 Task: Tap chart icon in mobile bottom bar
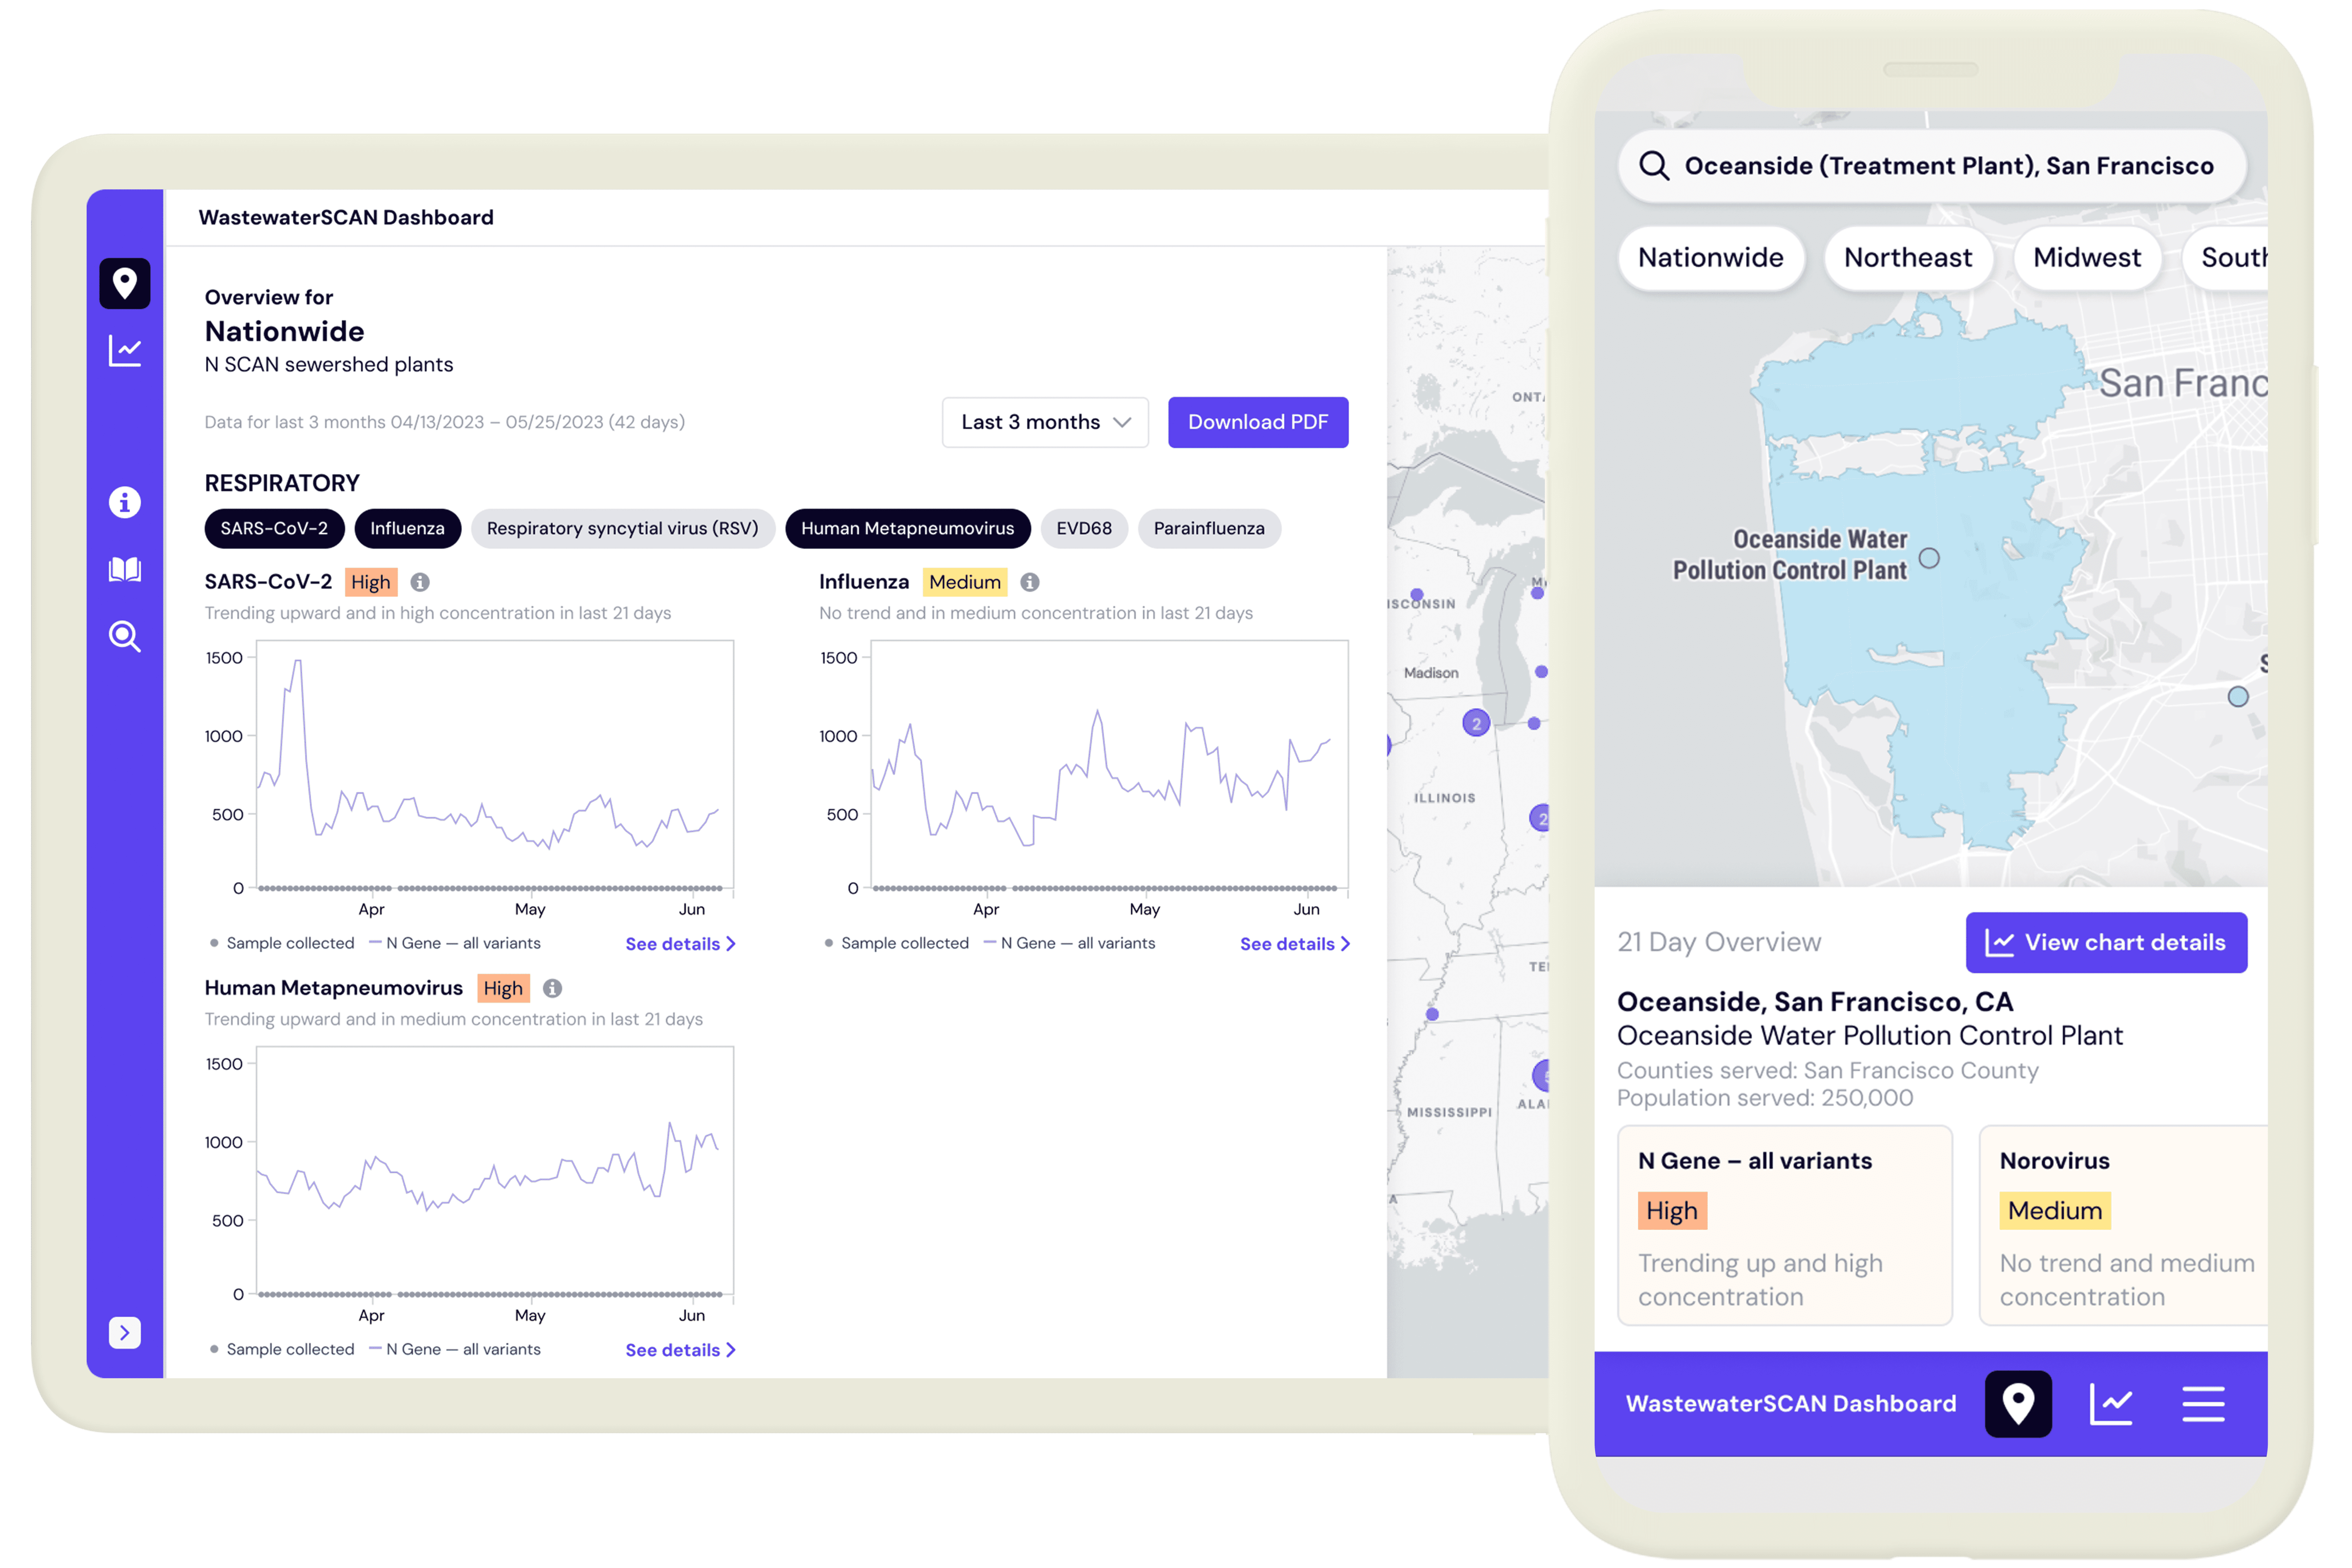coord(2110,1404)
